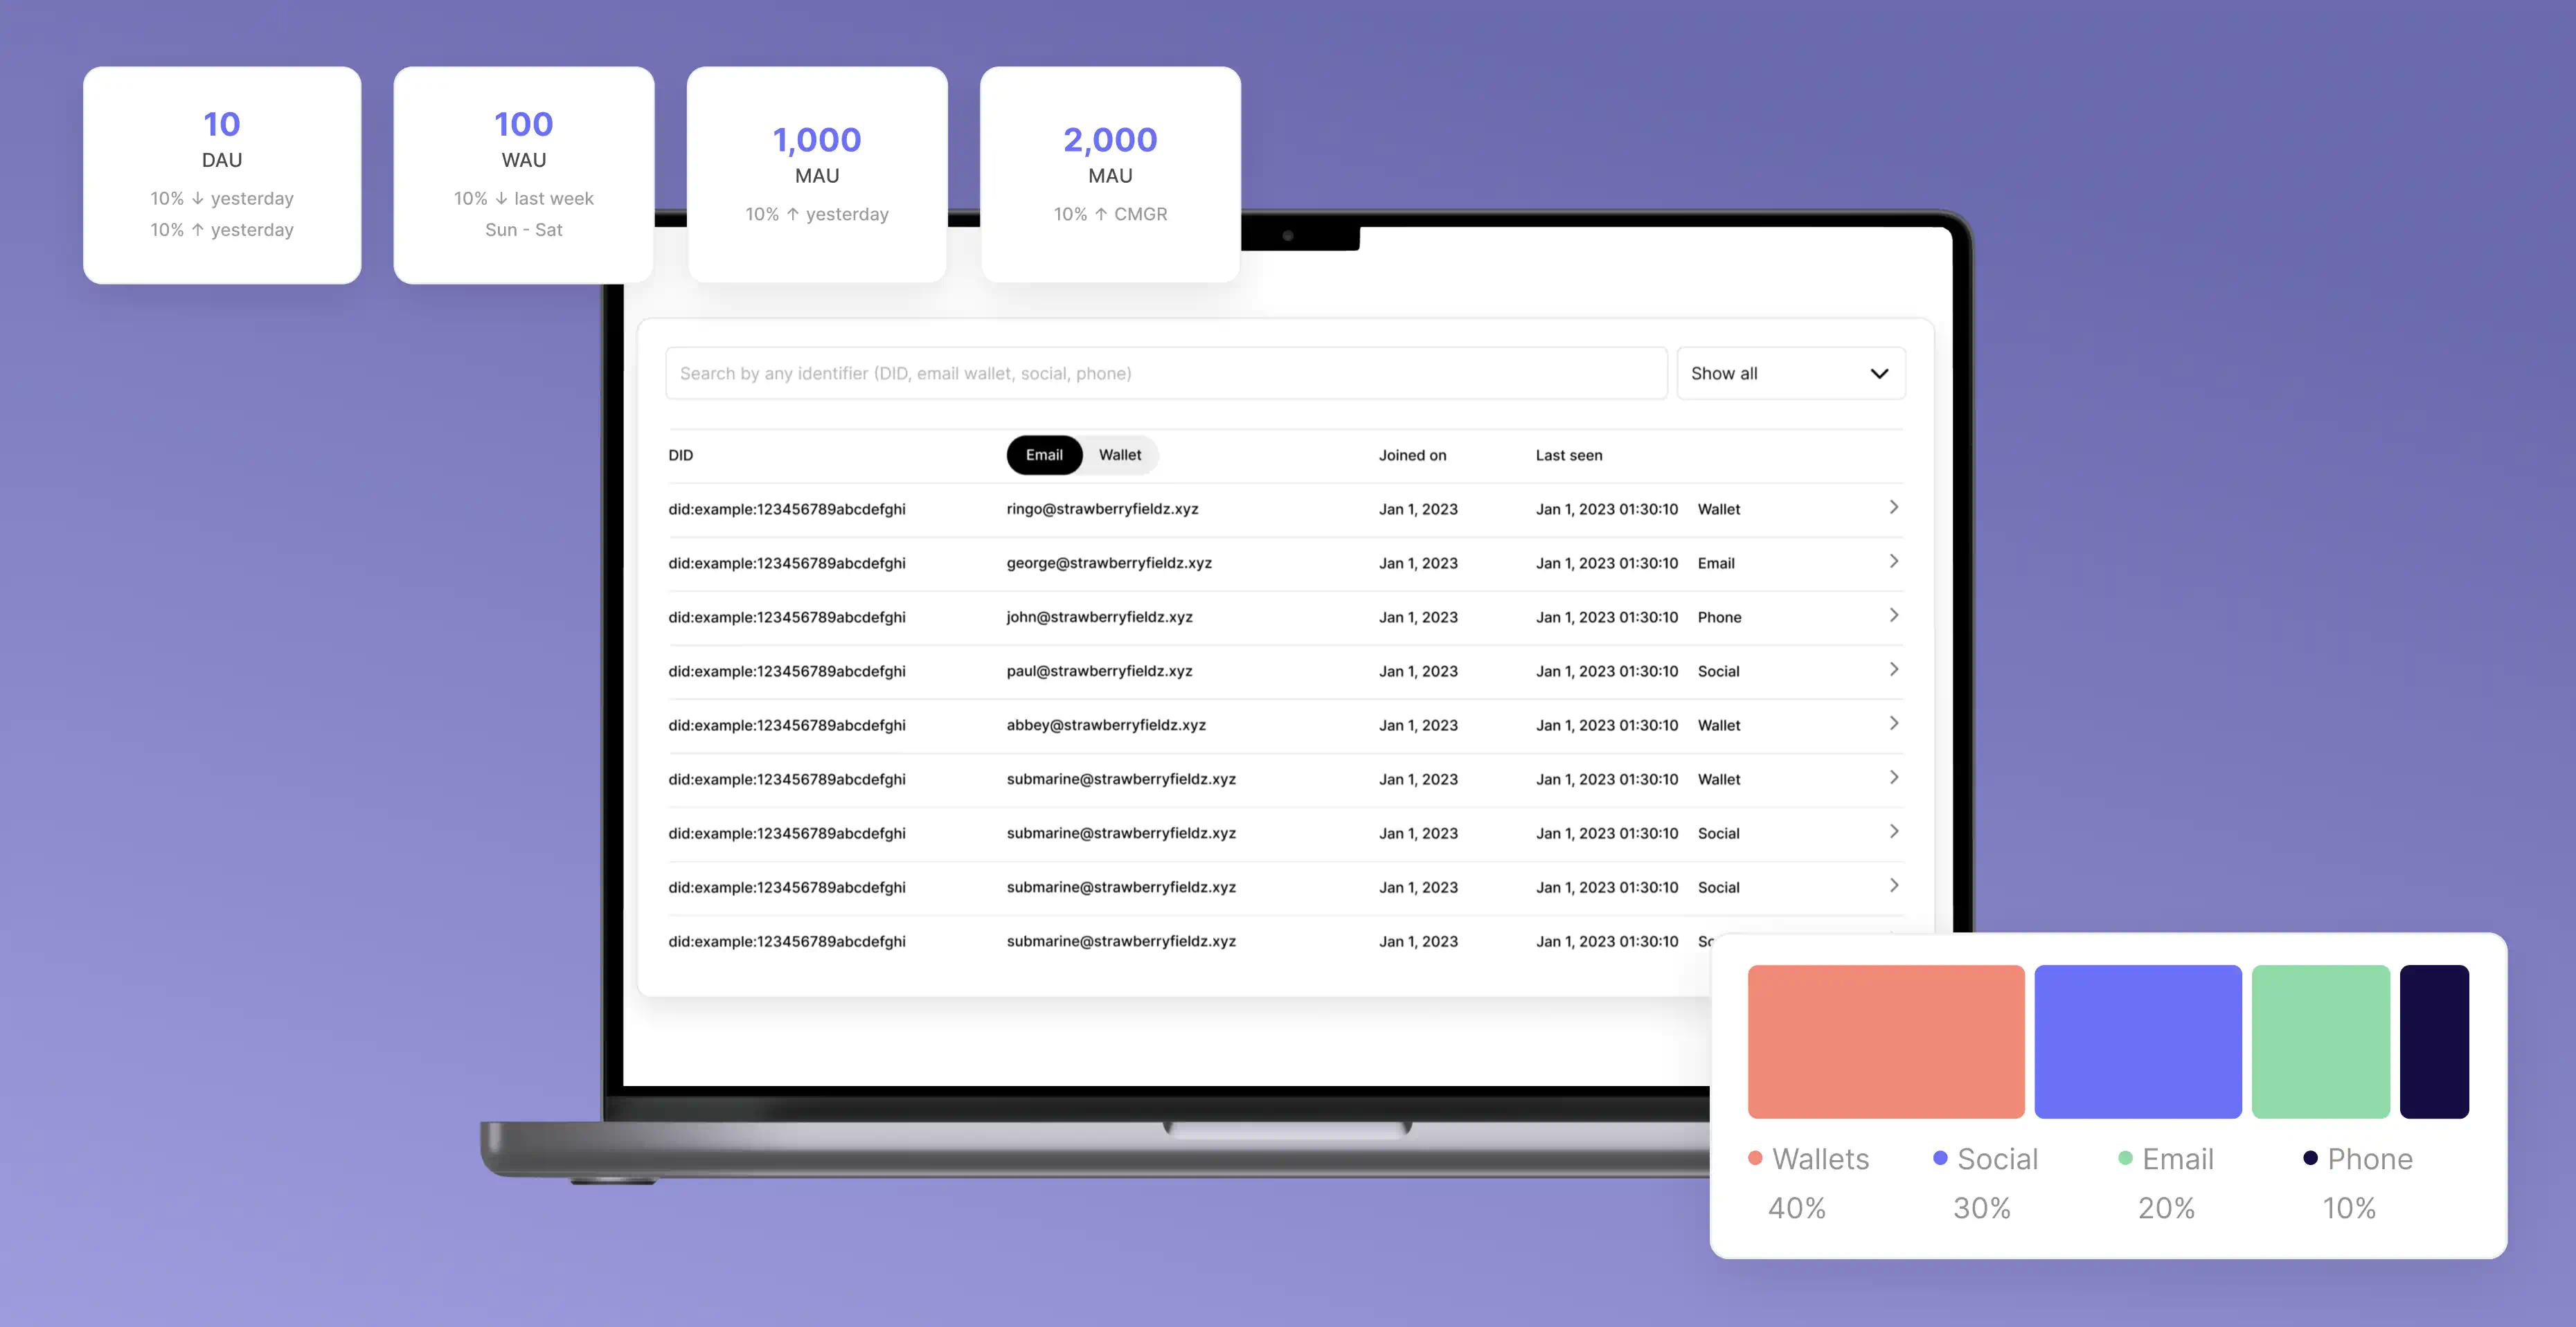Toggle the Wallet identifier filter
The image size is (2576, 1327).
coord(1119,453)
